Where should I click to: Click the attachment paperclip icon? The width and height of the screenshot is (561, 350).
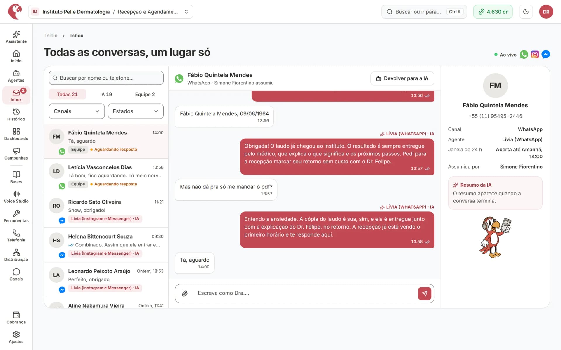tap(185, 293)
